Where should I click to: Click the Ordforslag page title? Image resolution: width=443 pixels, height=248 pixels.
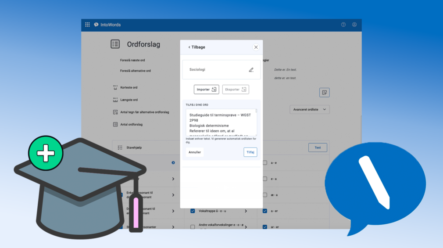(x=143, y=44)
